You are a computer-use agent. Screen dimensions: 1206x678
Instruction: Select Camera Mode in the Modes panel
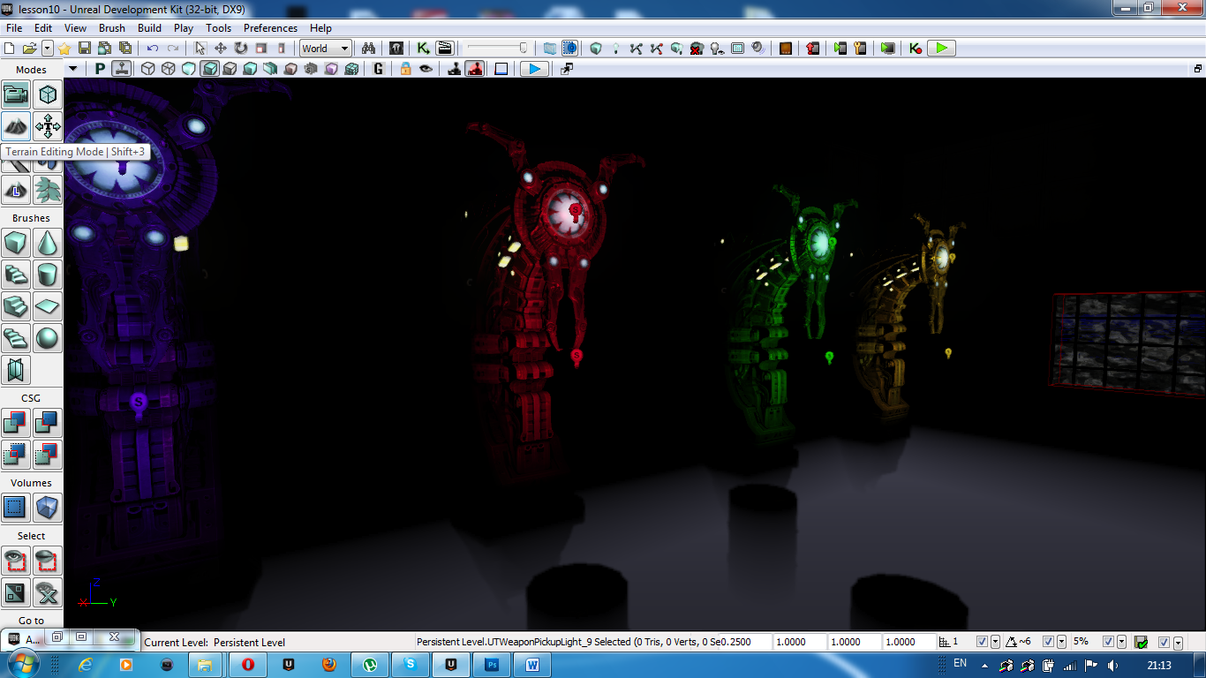[16, 94]
